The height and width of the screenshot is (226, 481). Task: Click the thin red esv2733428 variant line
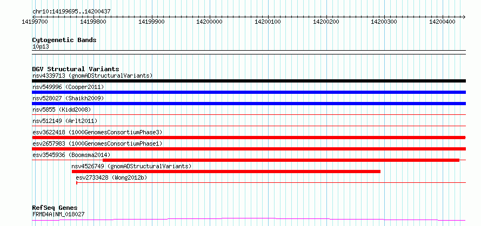(x=271, y=182)
